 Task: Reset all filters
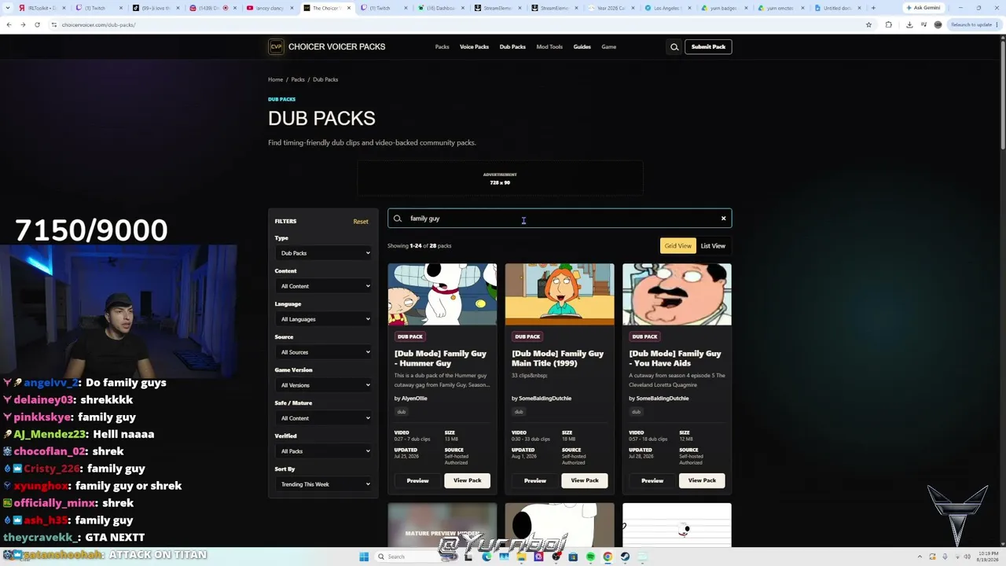click(361, 222)
